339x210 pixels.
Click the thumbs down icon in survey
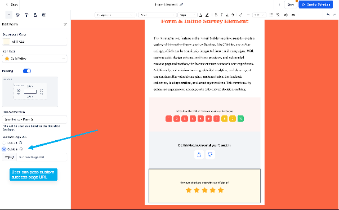coord(210,154)
